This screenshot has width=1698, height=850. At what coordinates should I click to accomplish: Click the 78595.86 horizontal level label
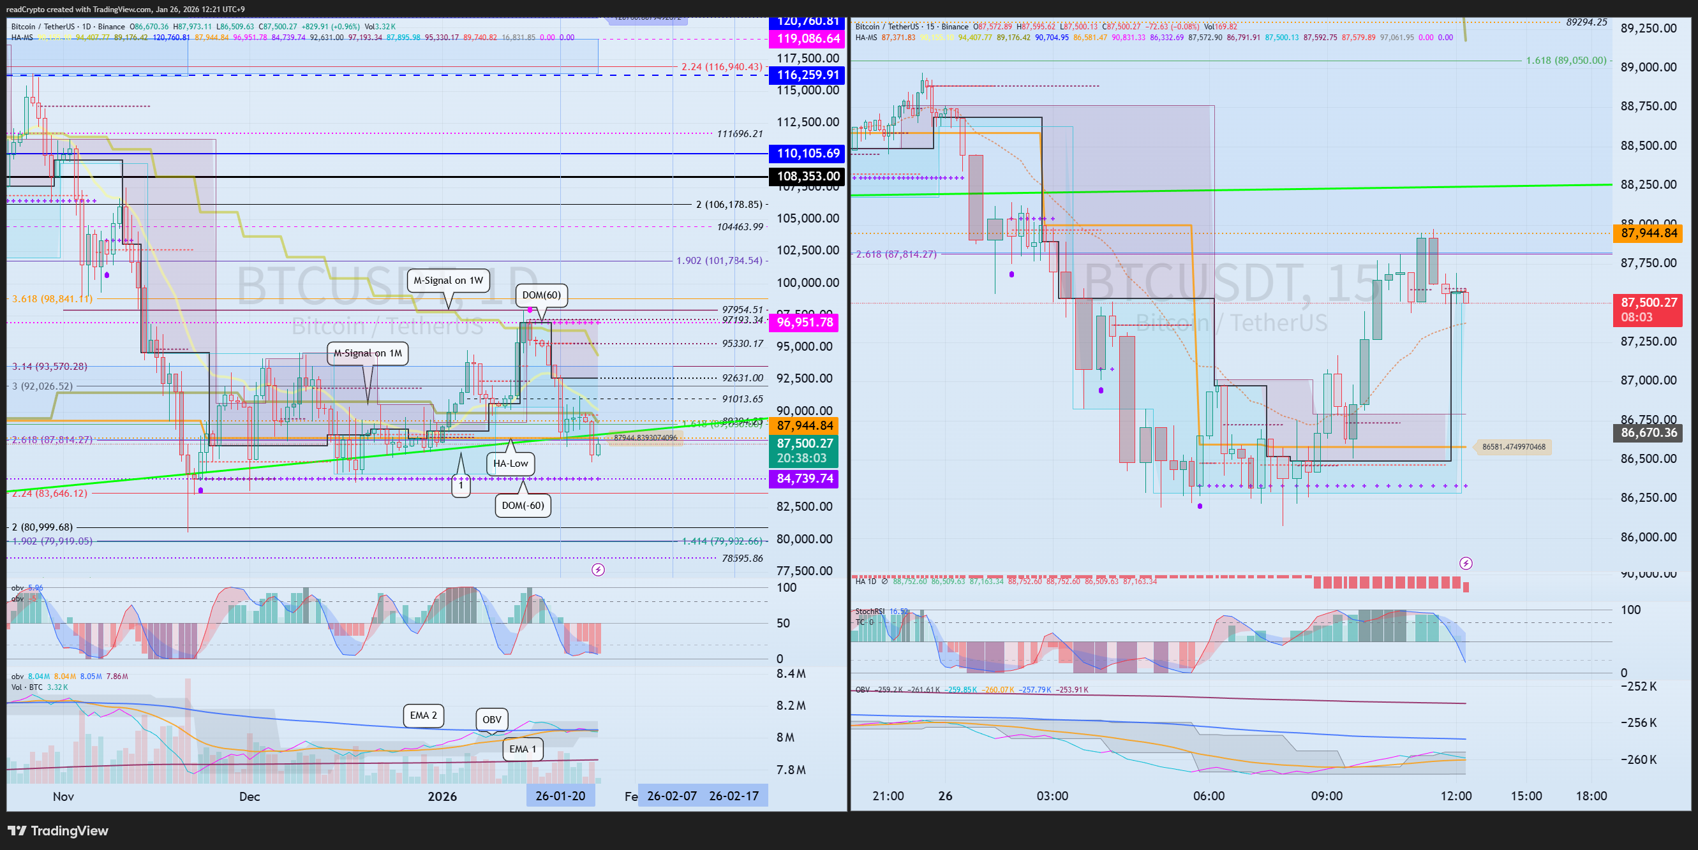pos(742,559)
